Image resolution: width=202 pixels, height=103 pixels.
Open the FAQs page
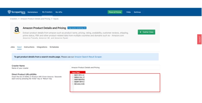128,12
